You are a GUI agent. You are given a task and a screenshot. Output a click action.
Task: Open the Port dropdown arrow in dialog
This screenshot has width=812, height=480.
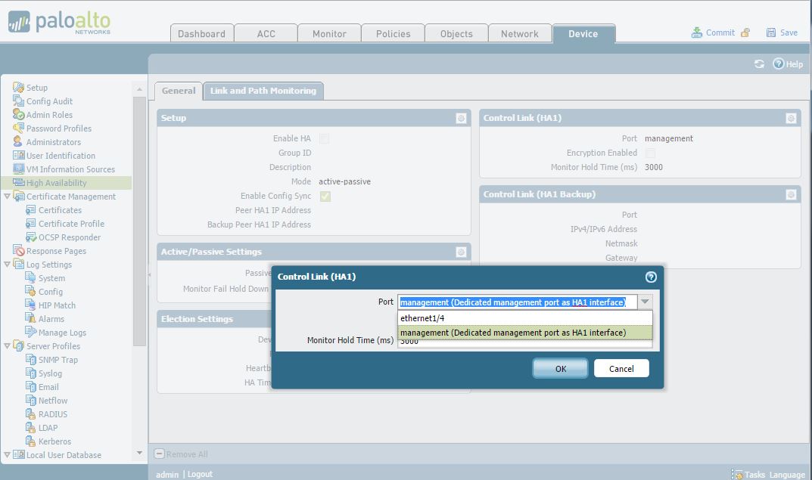[x=645, y=302]
